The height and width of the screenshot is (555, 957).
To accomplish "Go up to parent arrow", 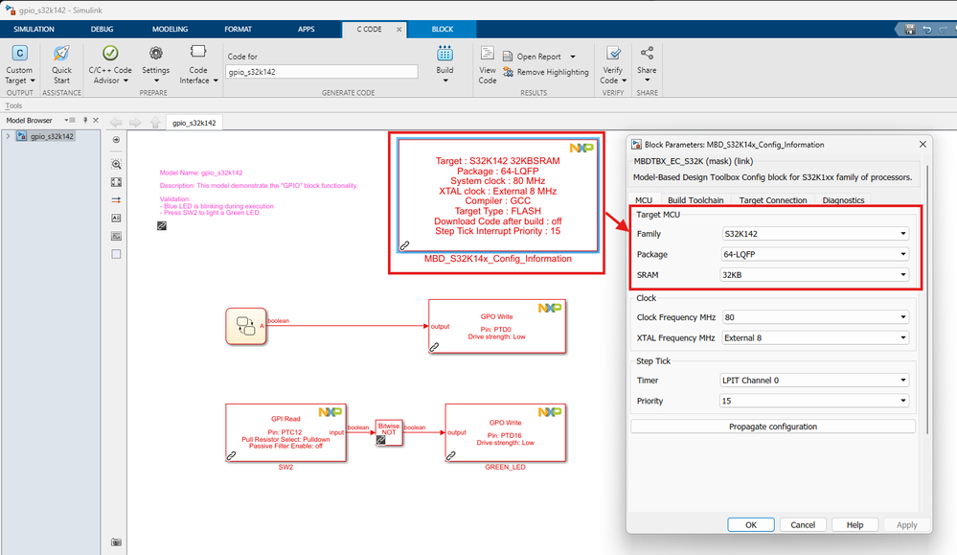I will click(155, 122).
